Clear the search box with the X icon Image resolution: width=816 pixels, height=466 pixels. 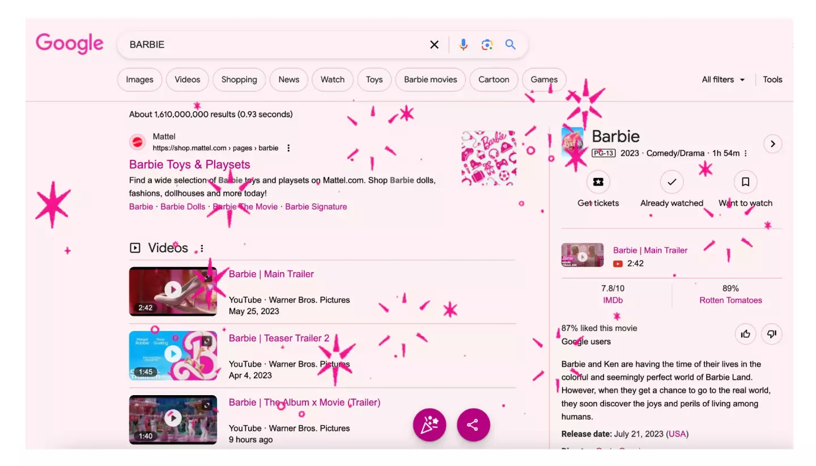[434, 44]
